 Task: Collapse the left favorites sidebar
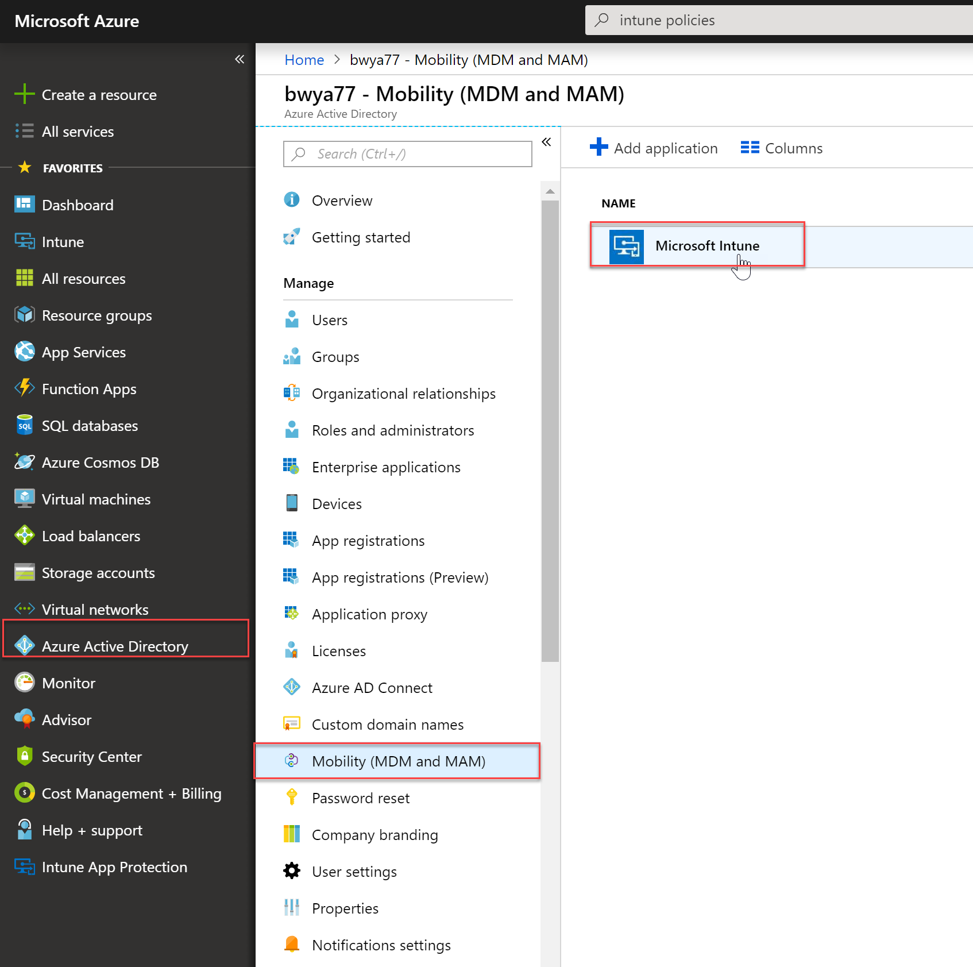pyautogui.click(x=240, y=59)
